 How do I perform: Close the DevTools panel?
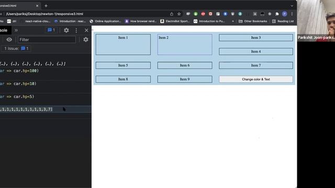pos(86,30)
